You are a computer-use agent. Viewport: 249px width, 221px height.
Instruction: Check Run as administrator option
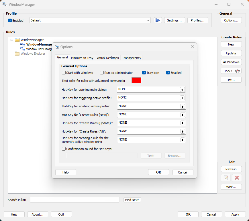tap(102, 73)
